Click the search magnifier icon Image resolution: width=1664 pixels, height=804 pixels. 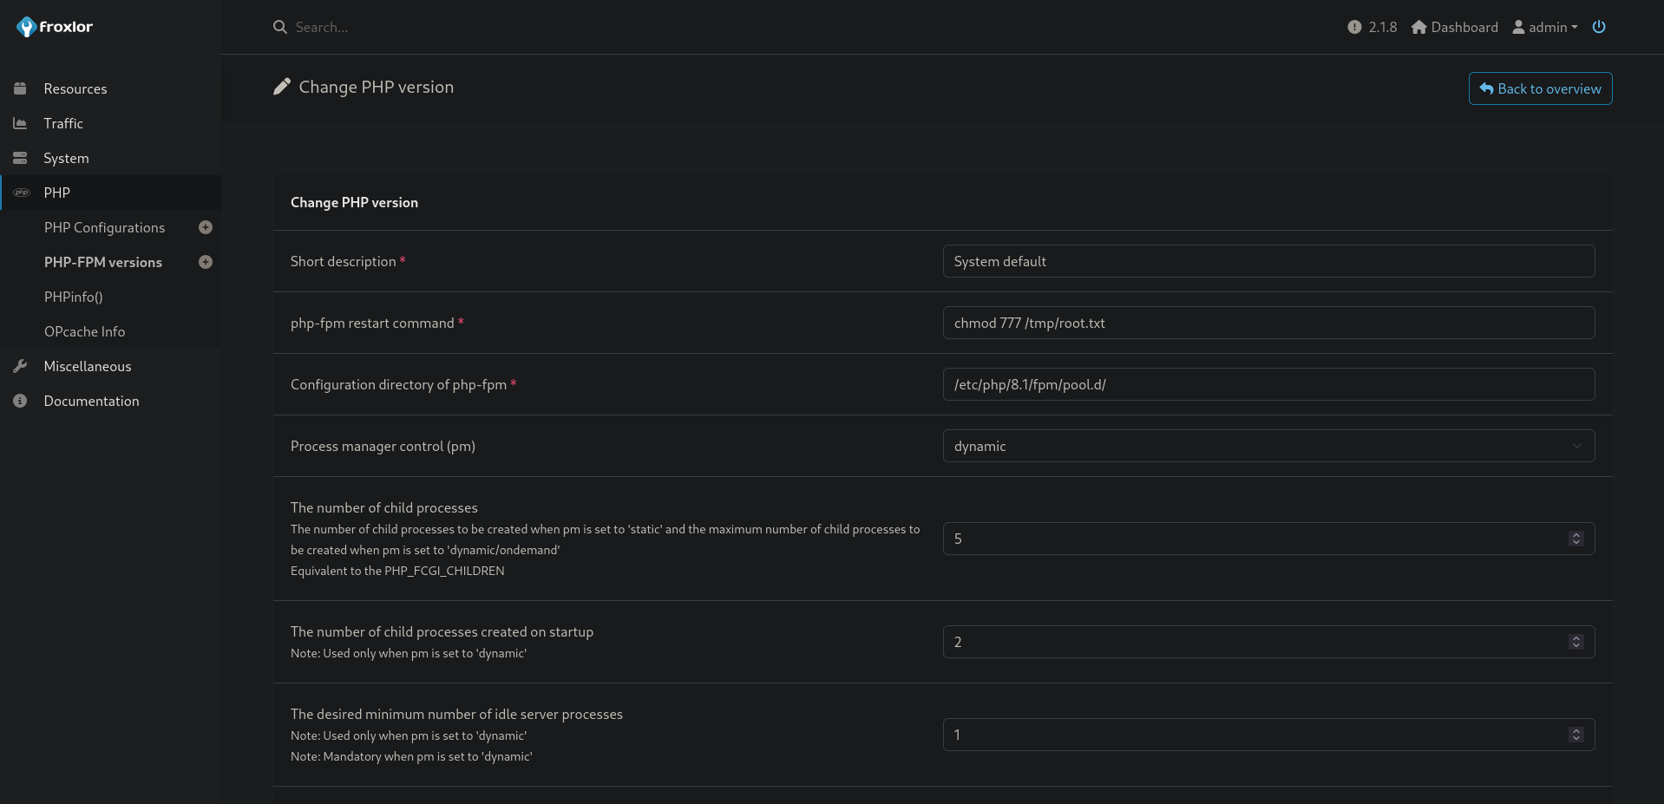(x=280, y=27)
